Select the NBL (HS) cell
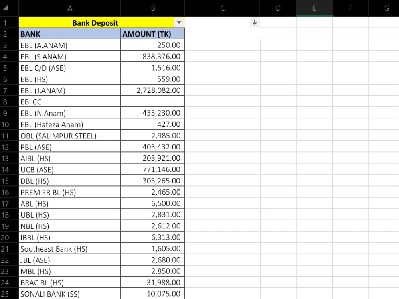The height and width of the screenshot is (299, 399). (x=70, y=226)
